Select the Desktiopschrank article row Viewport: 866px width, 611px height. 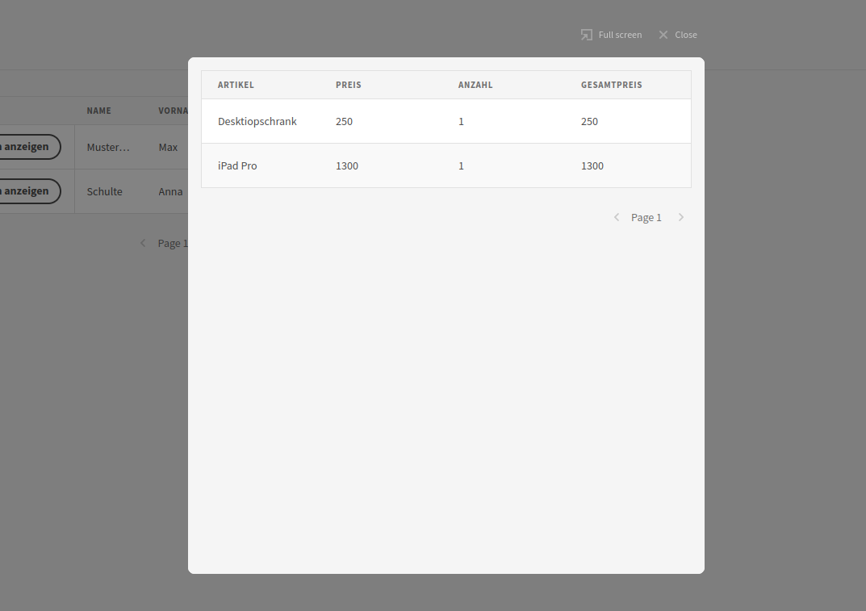pyautogui.click(x=257, y=121)
